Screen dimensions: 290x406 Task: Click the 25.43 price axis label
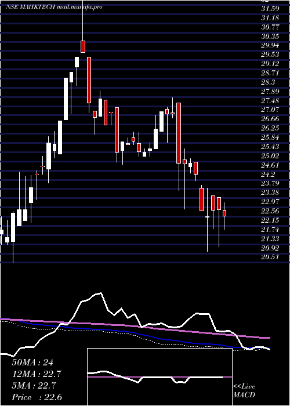pos(270,147)
